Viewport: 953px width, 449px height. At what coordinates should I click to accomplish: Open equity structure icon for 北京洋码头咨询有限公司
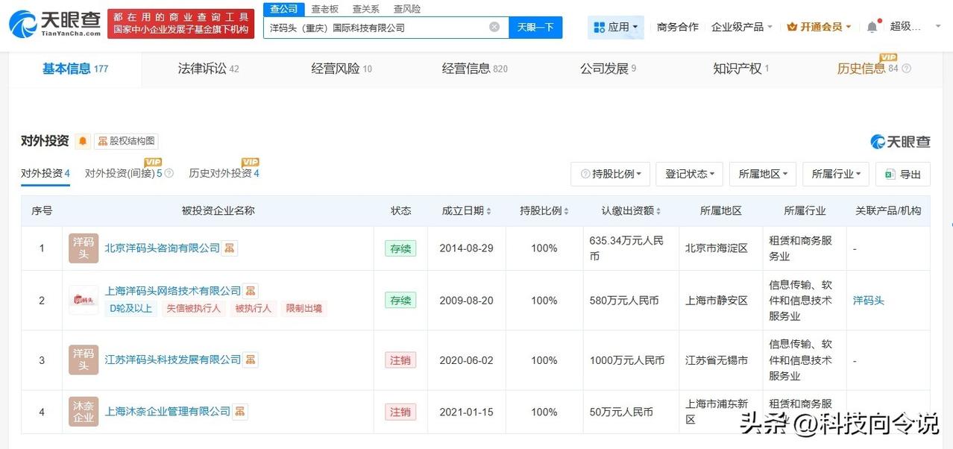point(230,248)
